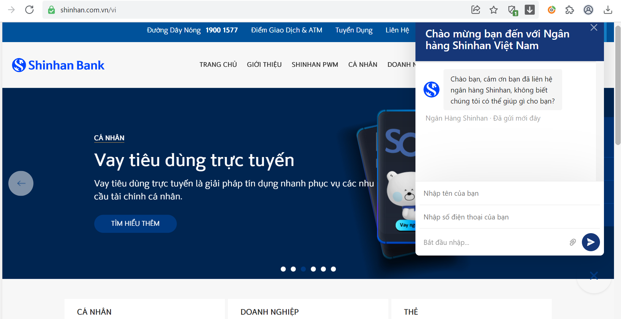This screenshot has height=319, width=621.
Task: Select the fourth carousel dot
Action: [313, 269]
